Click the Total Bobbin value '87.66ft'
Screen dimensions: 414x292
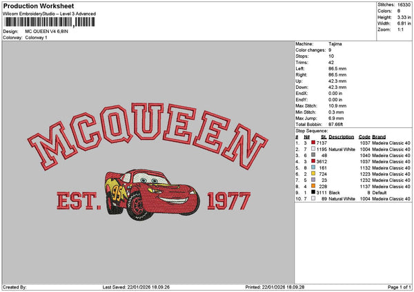(x=335, y=125)
